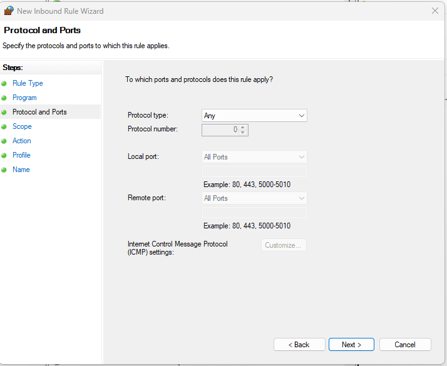Click the green bullet beside Action
Image resolution: width=447 pixels, height=366 pixels.
click(x=4, y=141)
